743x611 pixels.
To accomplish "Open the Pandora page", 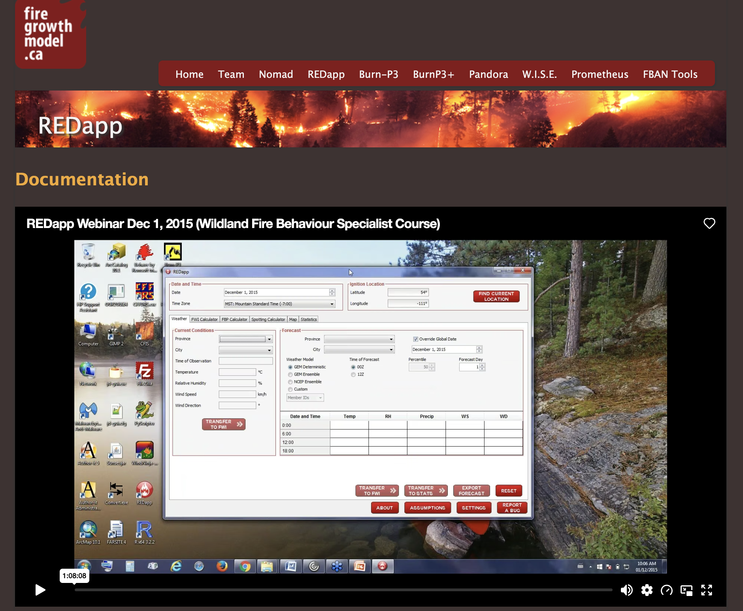I will (x=488, y=74).
